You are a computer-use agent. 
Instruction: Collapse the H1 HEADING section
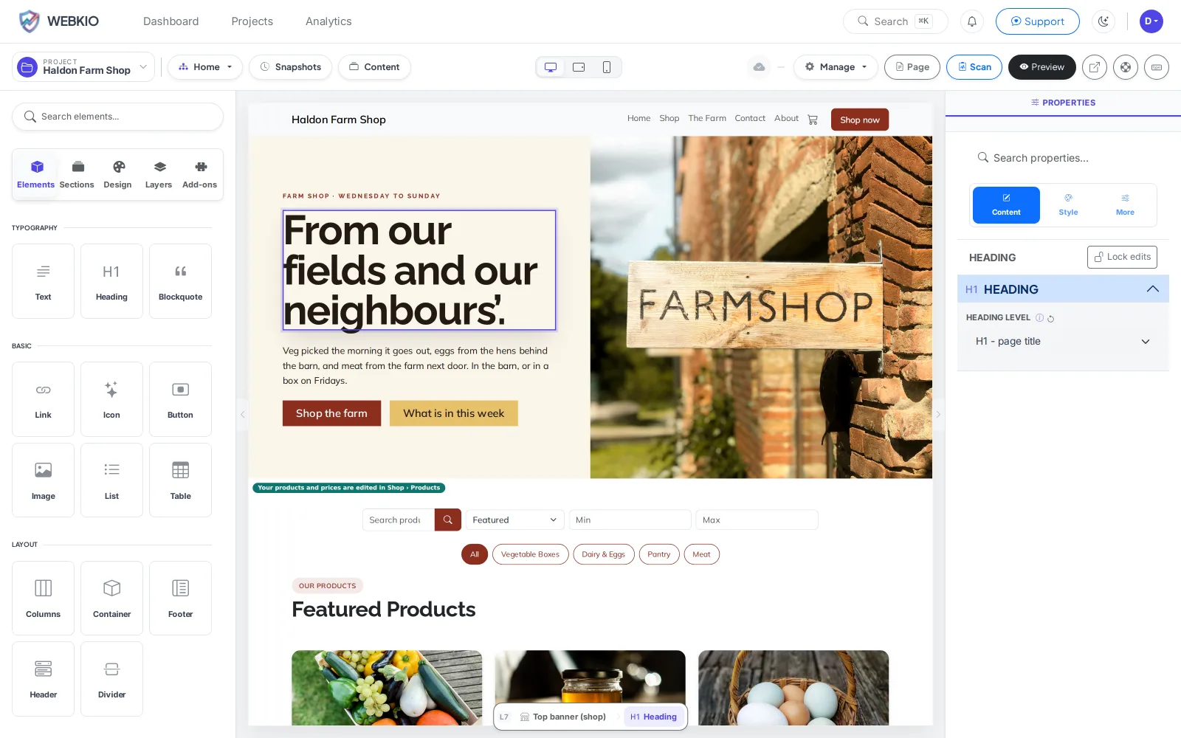coord(1152,289)
